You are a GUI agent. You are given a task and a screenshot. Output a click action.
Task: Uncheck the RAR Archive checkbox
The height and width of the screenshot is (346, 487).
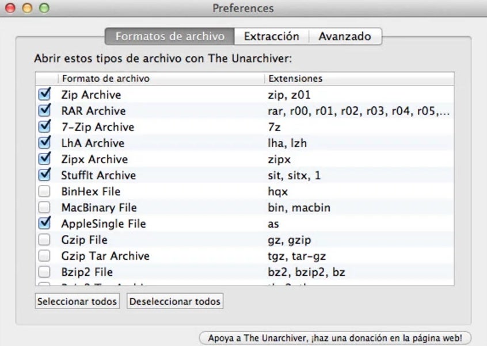click(x=44, y=111)
